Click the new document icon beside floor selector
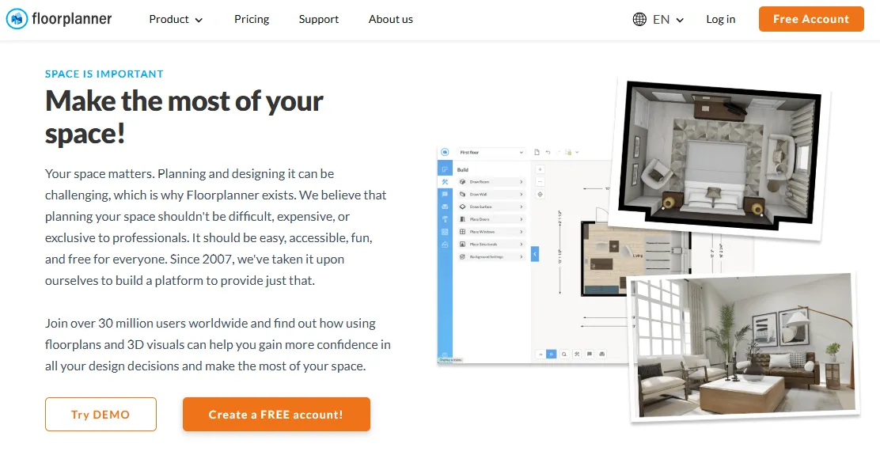 (x=537, y=152)
